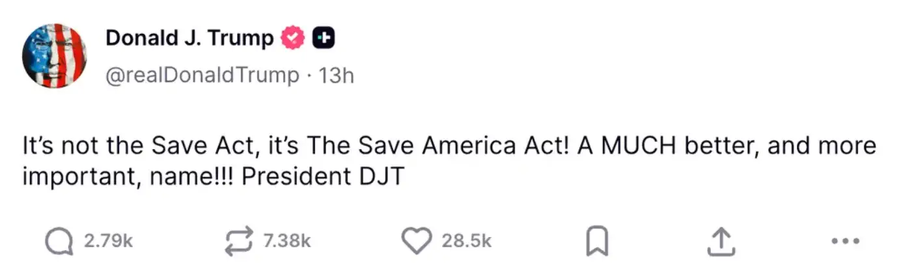Open the three-dot more options menu
The width and height of the screenshot is (901, 280).
point(846,242)
